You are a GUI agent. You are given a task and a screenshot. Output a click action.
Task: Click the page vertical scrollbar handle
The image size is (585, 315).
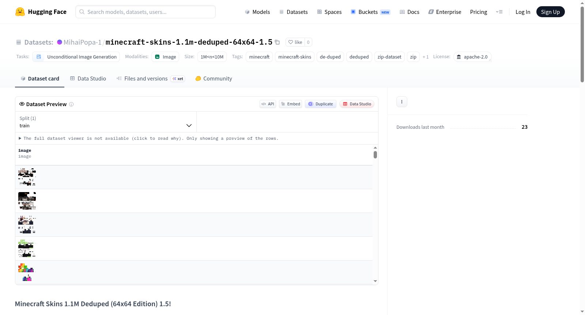click(582, 44)
